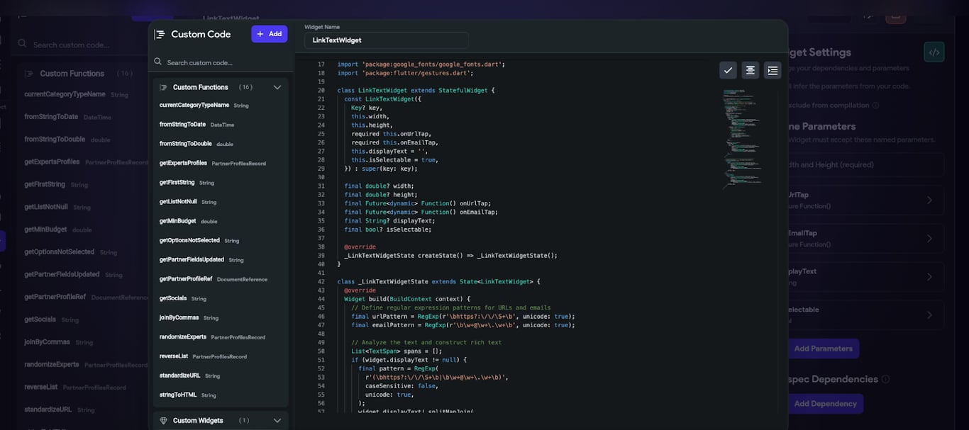Screen dimensions: 969x430
Task: Select reverseList in zoomed function list
Action: (174, 356)
